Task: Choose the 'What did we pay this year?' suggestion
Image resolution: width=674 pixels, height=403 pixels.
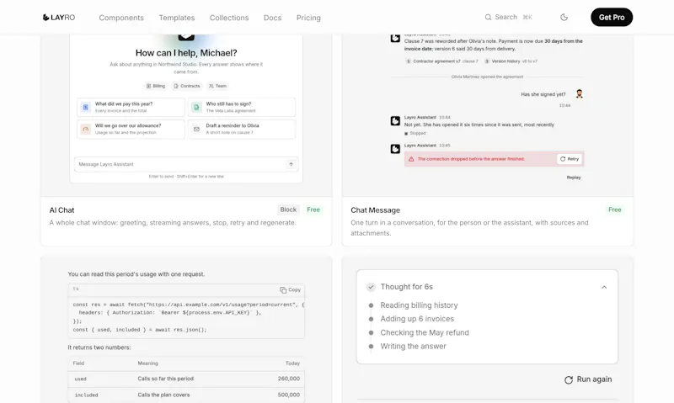Action: (x=131, y=108)
